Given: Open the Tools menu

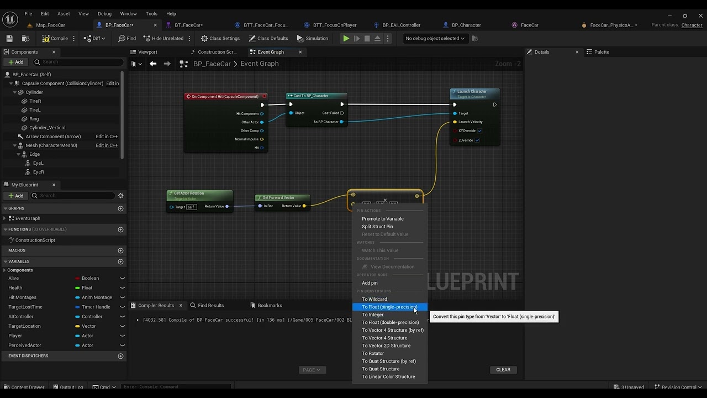Looking at the screenshot, I should 151,14.
